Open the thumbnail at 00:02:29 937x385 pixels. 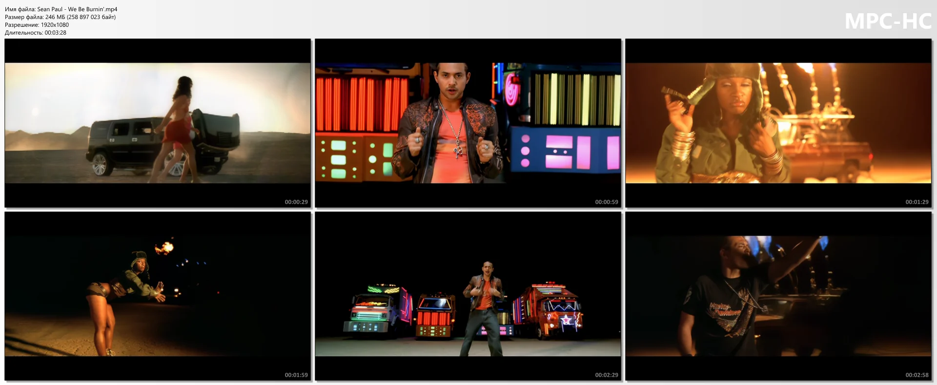click(468, 296)
